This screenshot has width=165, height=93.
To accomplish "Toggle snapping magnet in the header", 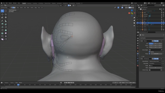I will tap(69, 5).
